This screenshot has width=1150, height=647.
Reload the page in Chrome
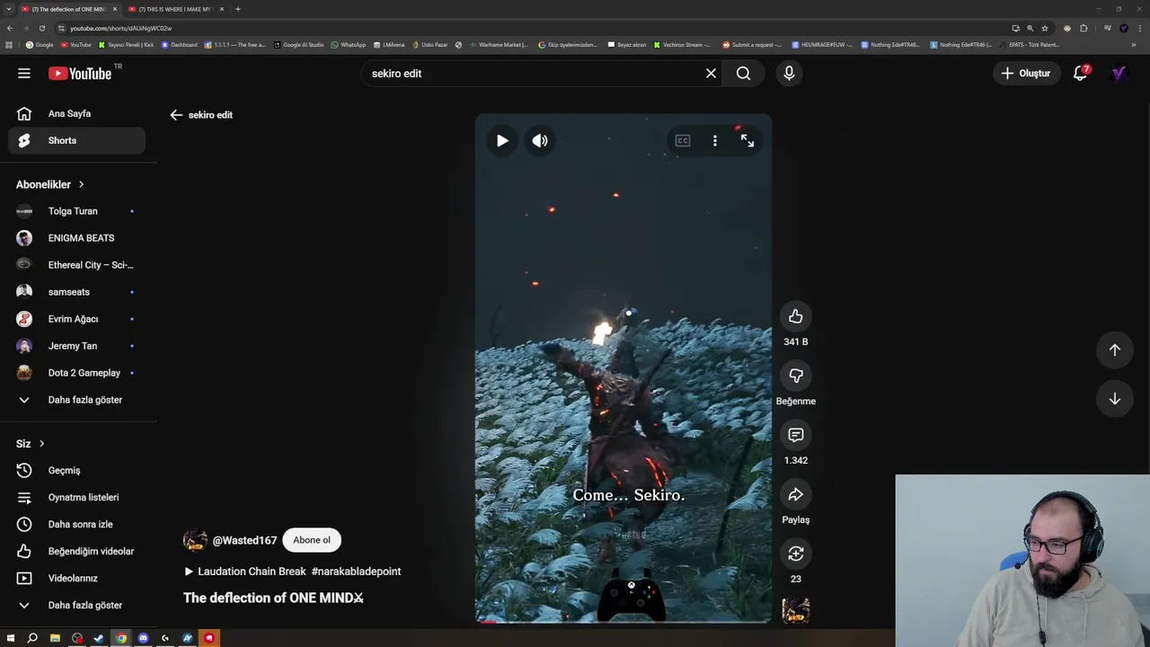tap(41, 28)
